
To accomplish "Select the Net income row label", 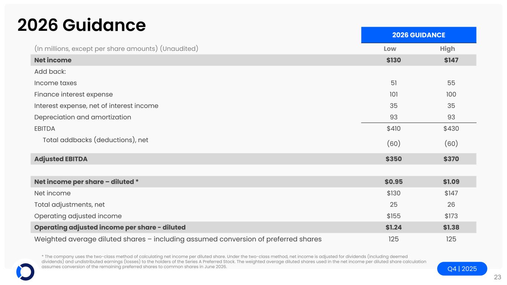I will 53,60.
